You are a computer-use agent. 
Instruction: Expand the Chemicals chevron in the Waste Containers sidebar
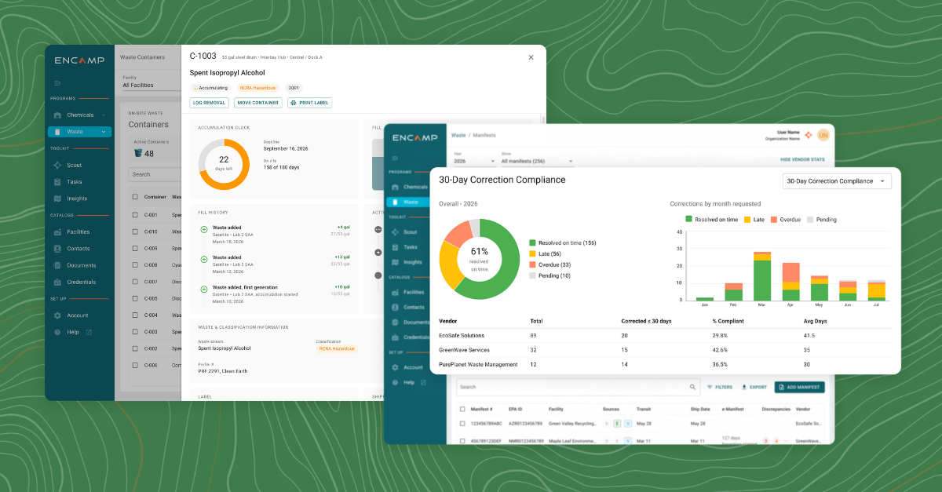pyautogui.click(x=104, y=115)
